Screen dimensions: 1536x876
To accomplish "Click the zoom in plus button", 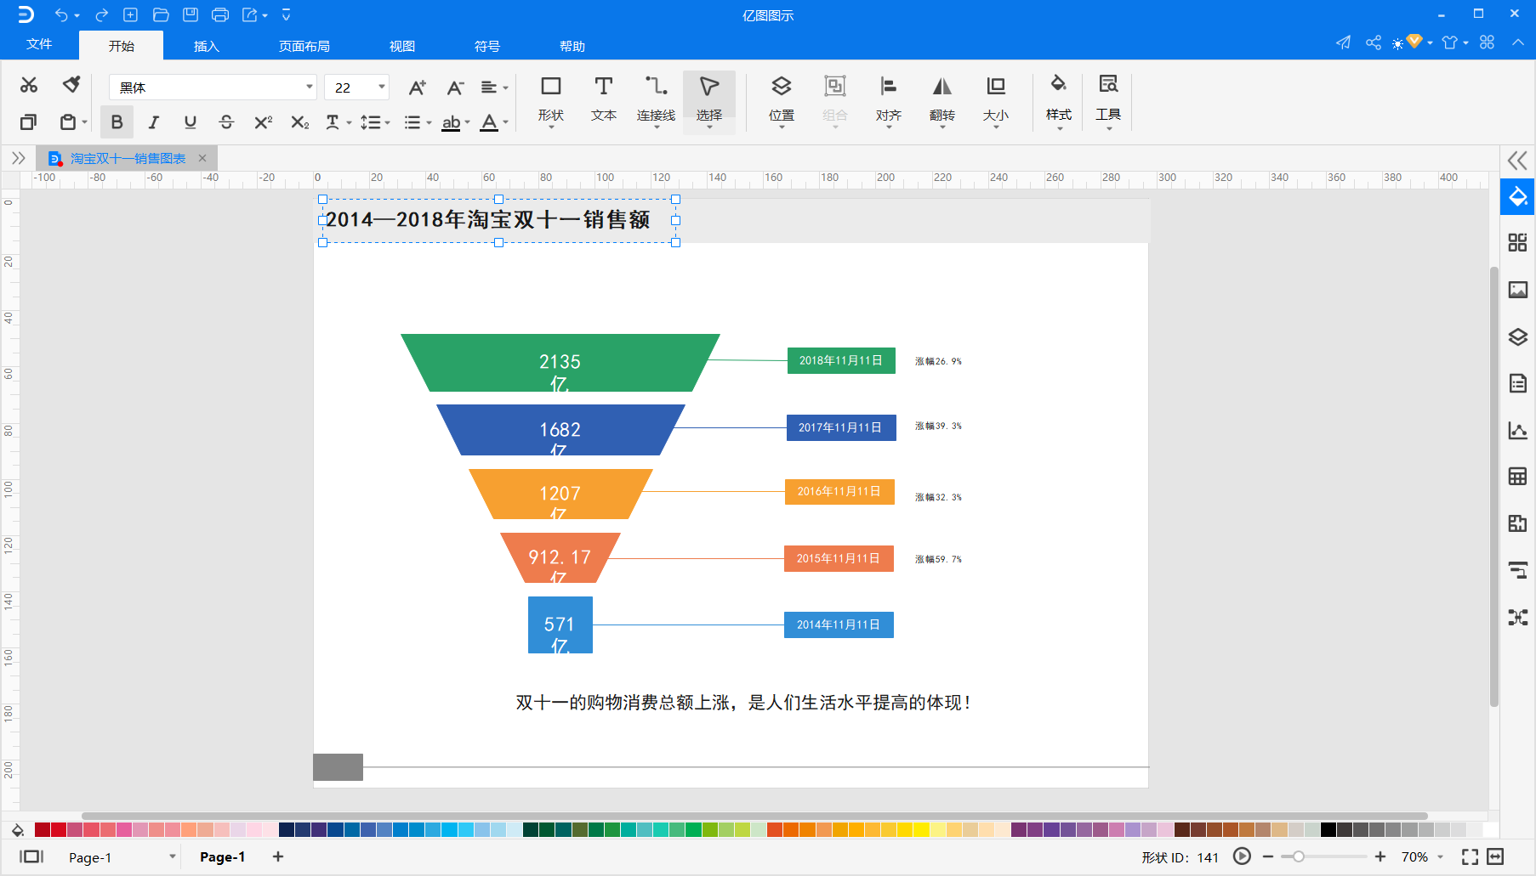I will [x=1380, y=856].
